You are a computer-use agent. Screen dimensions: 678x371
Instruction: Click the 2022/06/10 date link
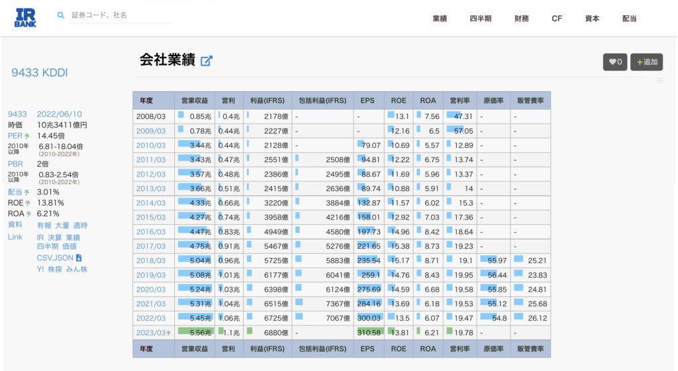click(59, 114)
